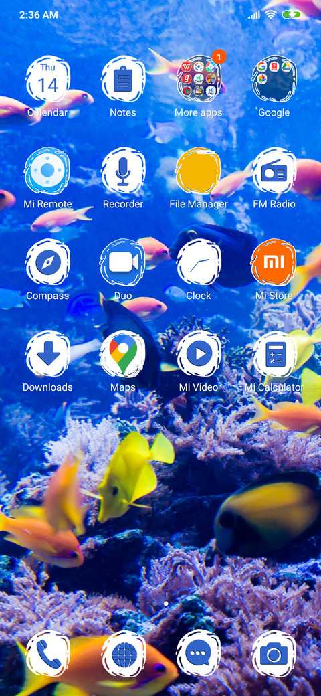Launch the Browser globe icon in dock
Image resolution: width=321 pixels, height=696 pixels.
point(123,654)
